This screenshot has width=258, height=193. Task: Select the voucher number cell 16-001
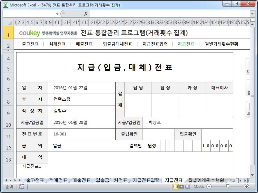(82, 134)
